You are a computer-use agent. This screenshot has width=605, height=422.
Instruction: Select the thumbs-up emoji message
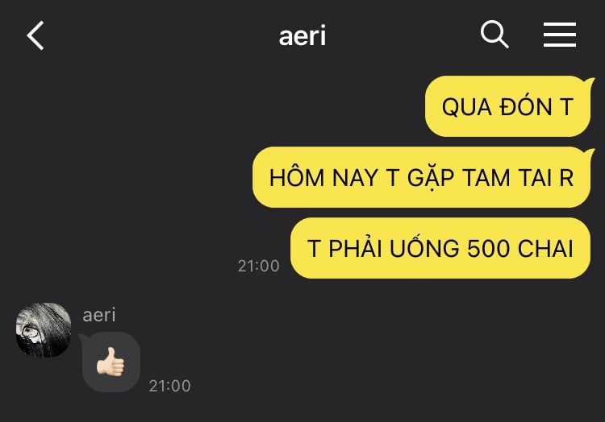[111, 362]
